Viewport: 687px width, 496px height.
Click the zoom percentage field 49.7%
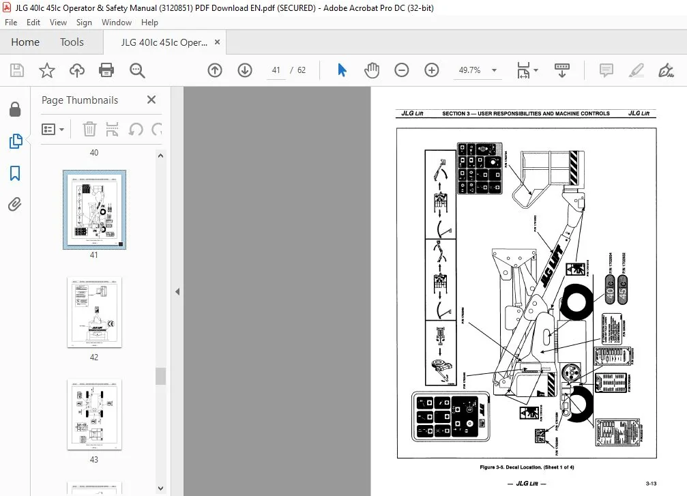click(x=469, y=70)
